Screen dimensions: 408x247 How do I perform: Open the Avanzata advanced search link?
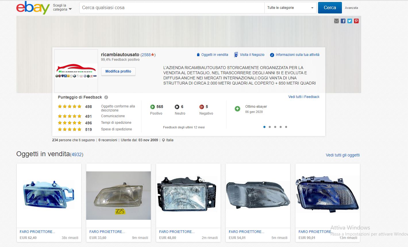(351, 8)
